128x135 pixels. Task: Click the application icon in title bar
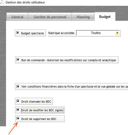(x=2, y=2)
